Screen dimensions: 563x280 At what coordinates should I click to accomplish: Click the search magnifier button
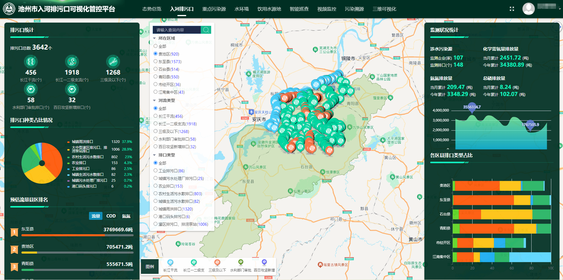pos(206,30)
